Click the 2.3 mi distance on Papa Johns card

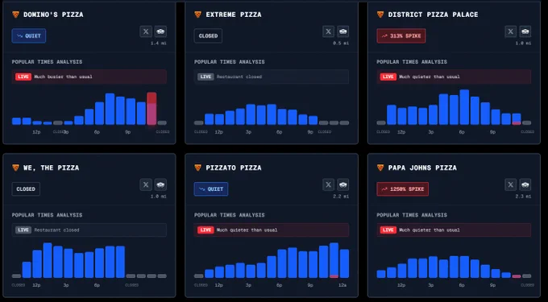(524, 197)
